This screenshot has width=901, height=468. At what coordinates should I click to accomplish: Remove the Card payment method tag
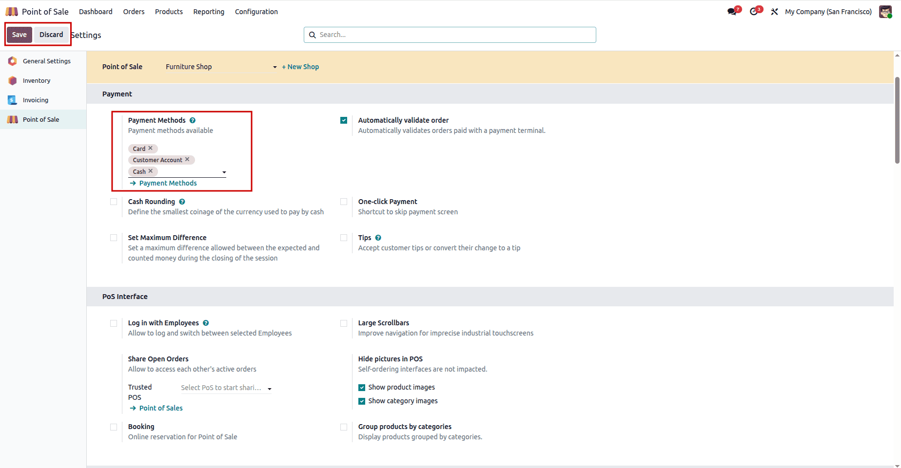click(x=151, y=148)
